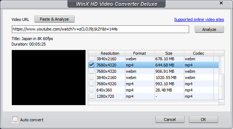Check the 640x360 mp4 row checkbox
Viewport: 233px width, 129px height.
[92, 90]
